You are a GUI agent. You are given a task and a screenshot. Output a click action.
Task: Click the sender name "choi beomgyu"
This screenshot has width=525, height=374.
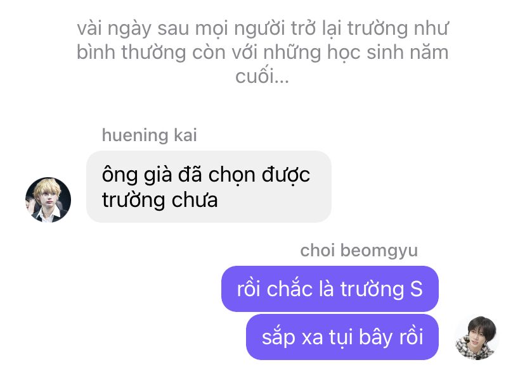pos(359,251)
